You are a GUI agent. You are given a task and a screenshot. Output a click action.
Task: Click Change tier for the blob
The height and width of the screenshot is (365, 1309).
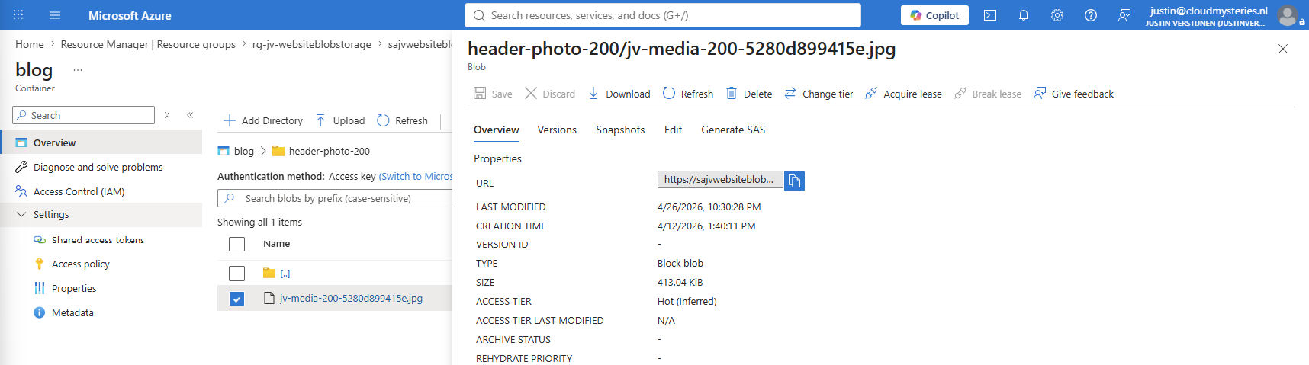click(819, 94)
